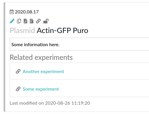Click the pencil edit icon
Image resolution: width=149 pixels, height=114 pixels.
coord(12,21)
